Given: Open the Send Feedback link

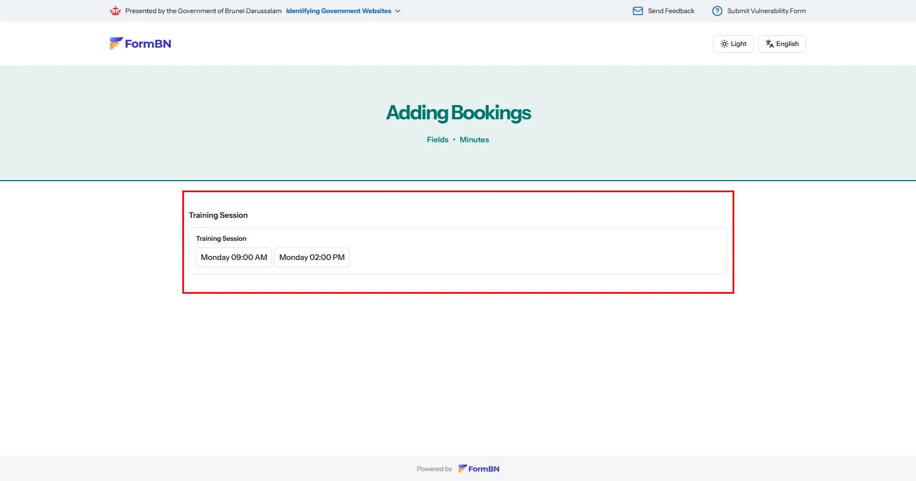Looking at the screenshot, I should 671,11.
